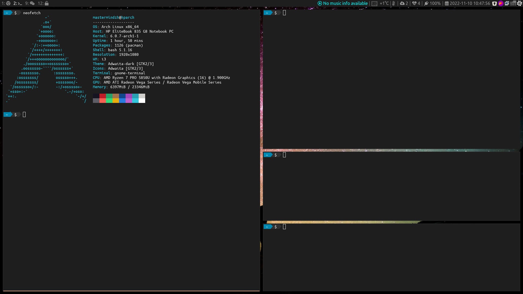523x294 pixels.
Task: Click the 100% battery percentage text
Action: click(435, 3)
